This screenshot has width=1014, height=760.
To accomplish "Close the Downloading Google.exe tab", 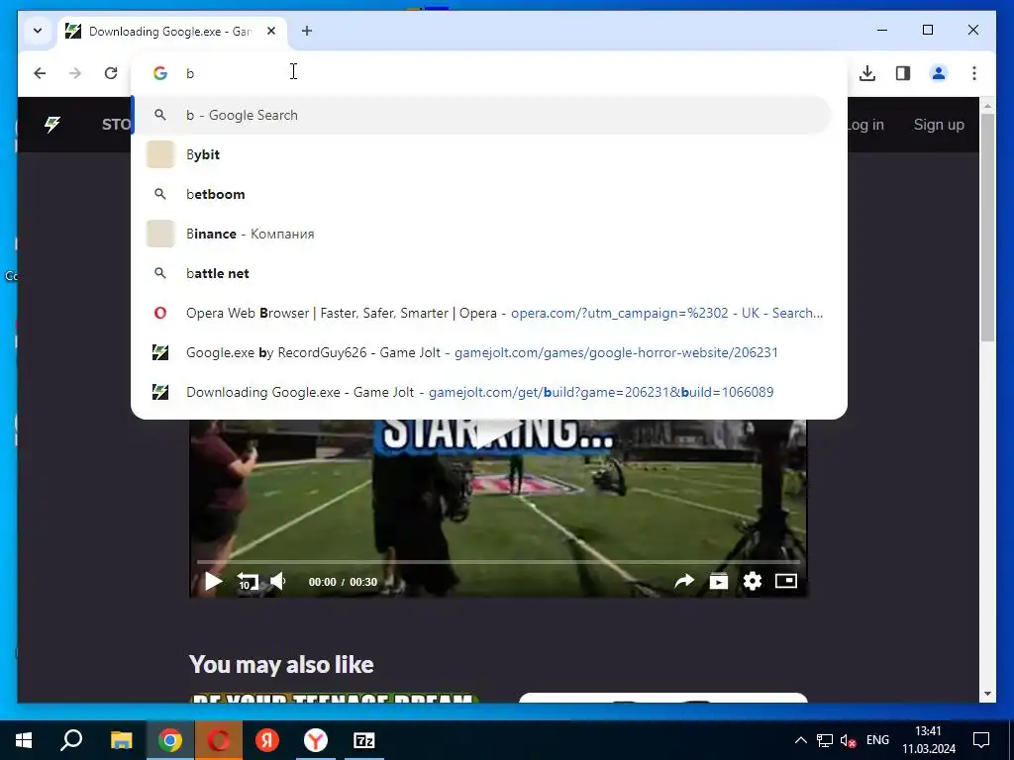I will tap(271, 31).
